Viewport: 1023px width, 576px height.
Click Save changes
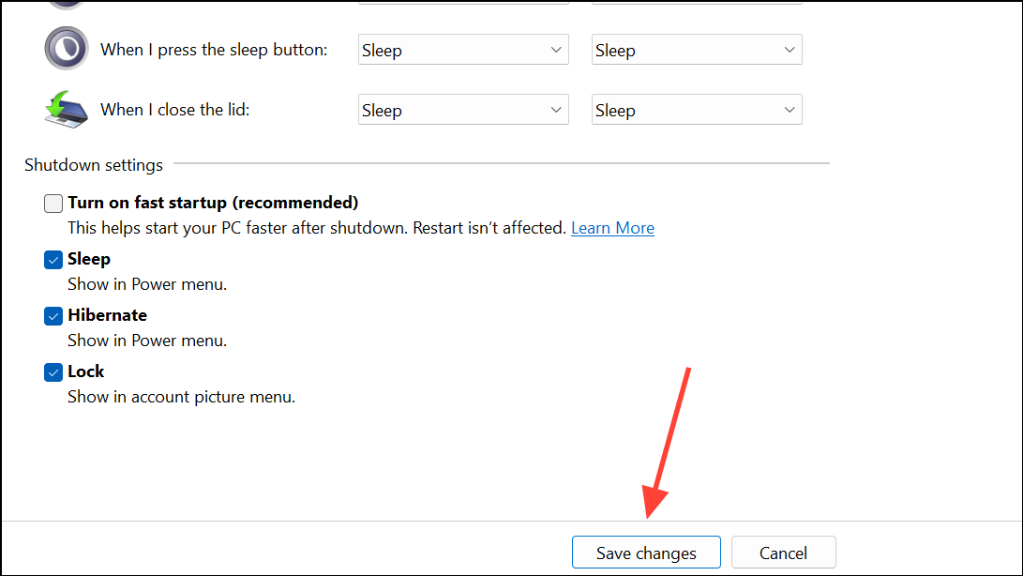(646, 552)
